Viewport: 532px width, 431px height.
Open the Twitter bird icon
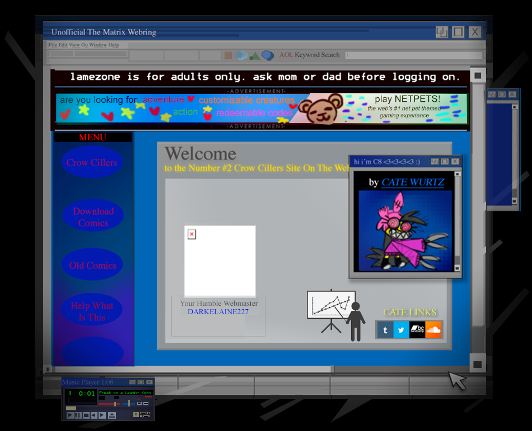[401, 330]
